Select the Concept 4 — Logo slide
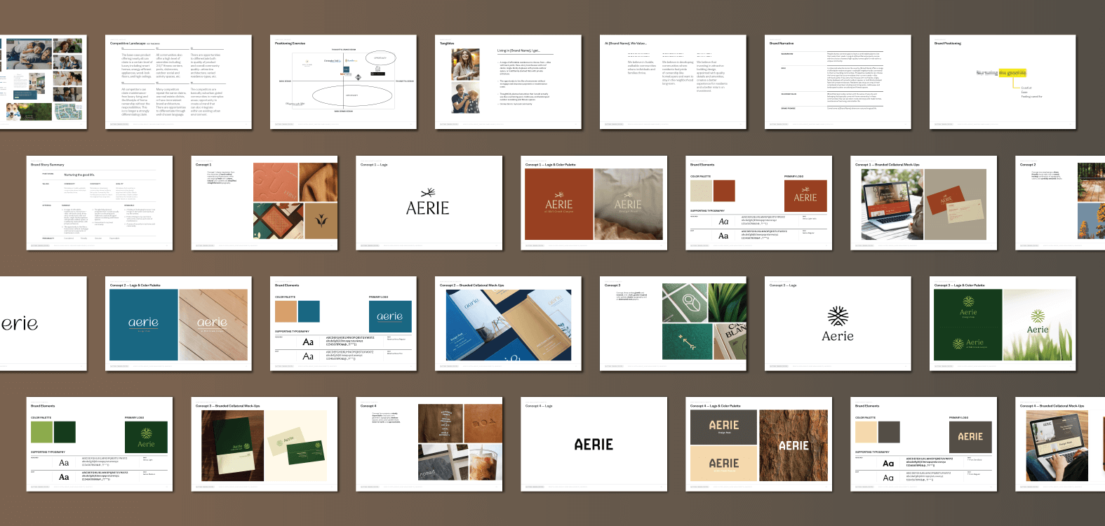 594,444
